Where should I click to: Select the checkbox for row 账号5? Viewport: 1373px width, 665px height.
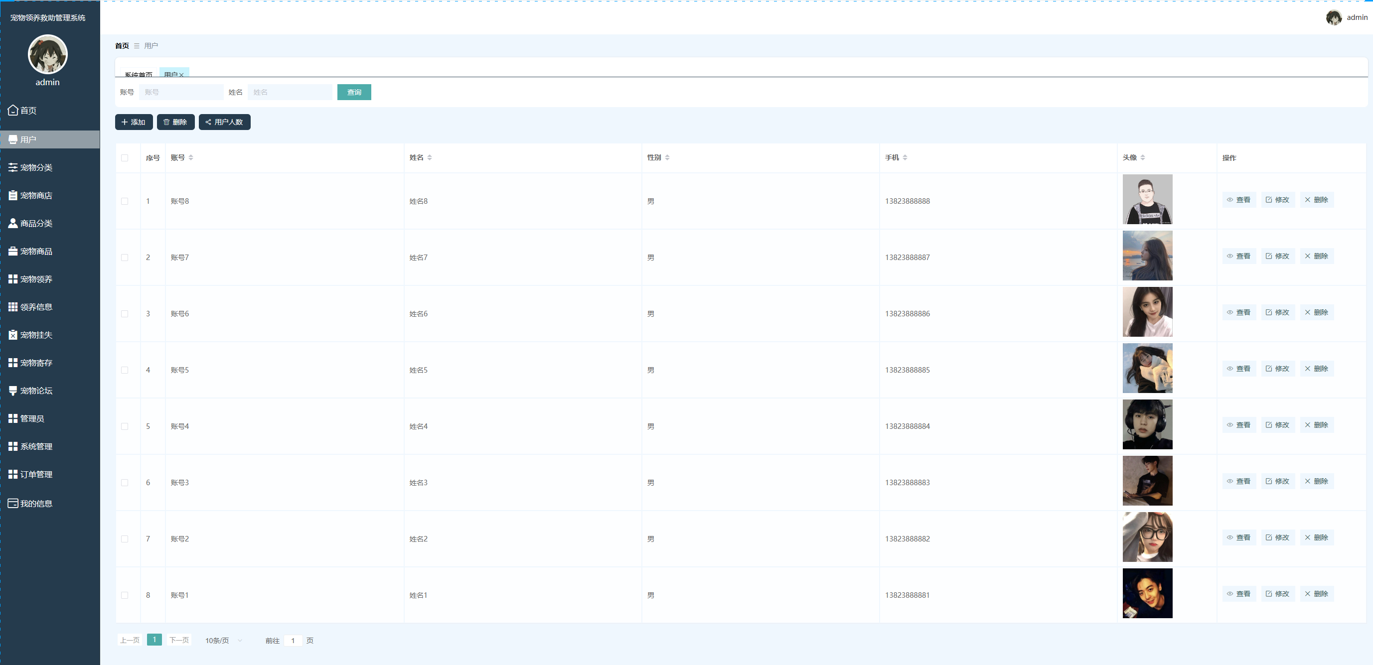[x=125, y=370]
